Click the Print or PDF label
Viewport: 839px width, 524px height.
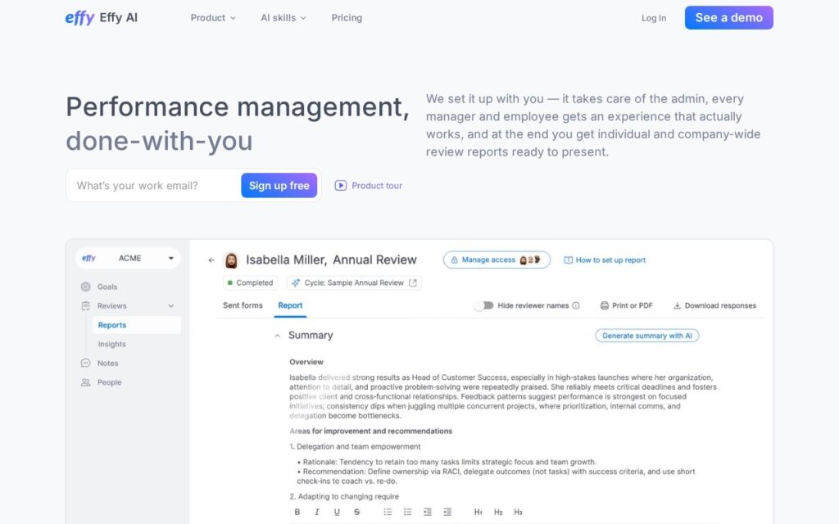tap(633, 306)
